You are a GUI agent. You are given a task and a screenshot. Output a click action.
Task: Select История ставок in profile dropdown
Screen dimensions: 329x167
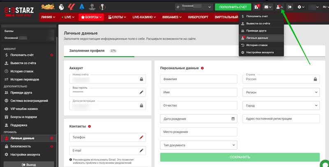coord(261,45)
